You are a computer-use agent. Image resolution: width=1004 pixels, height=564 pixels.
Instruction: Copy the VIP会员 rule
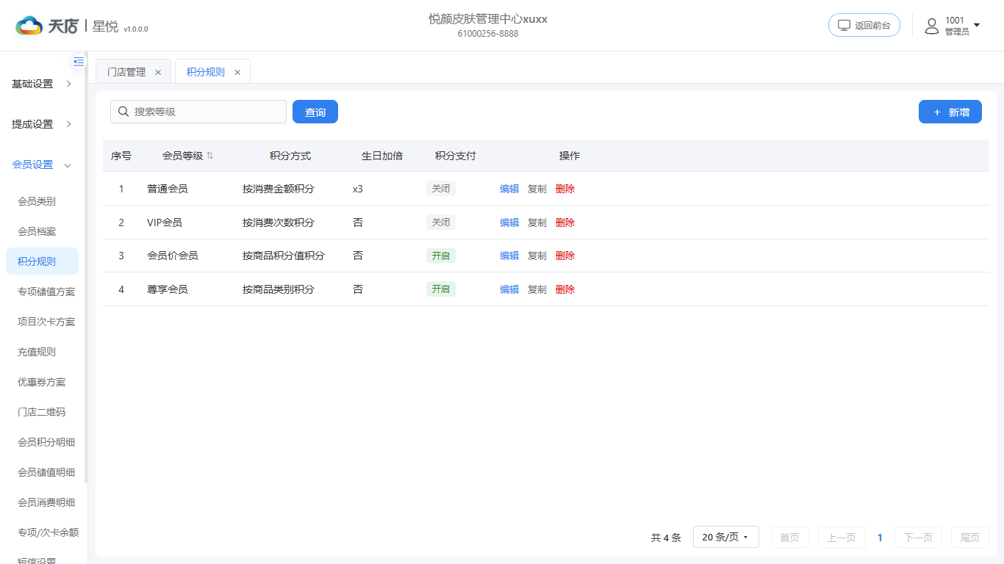pyautogui.click(x=537, y=223)
